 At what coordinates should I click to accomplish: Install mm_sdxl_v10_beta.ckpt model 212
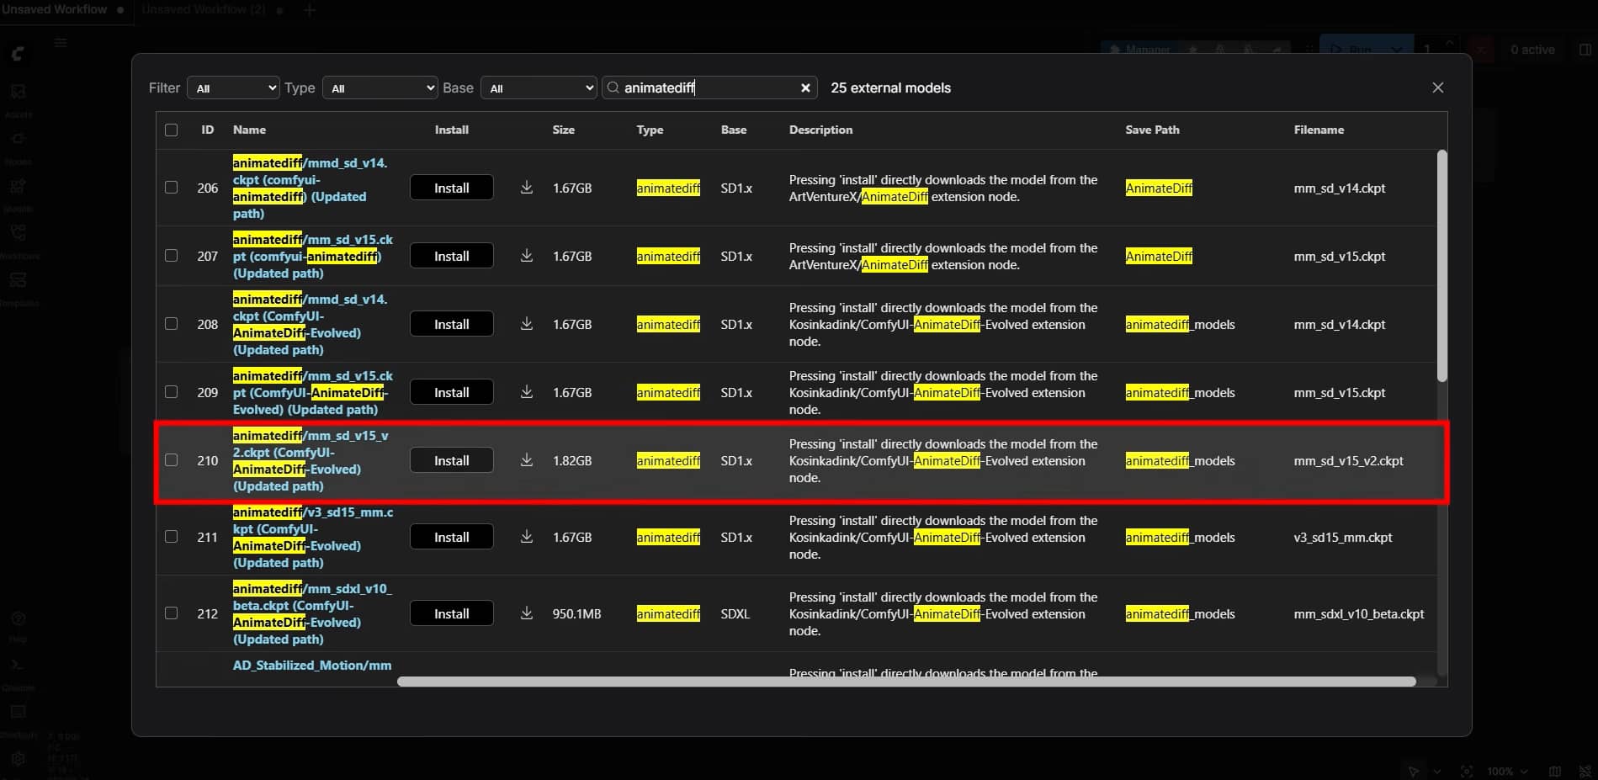[451, 613]
